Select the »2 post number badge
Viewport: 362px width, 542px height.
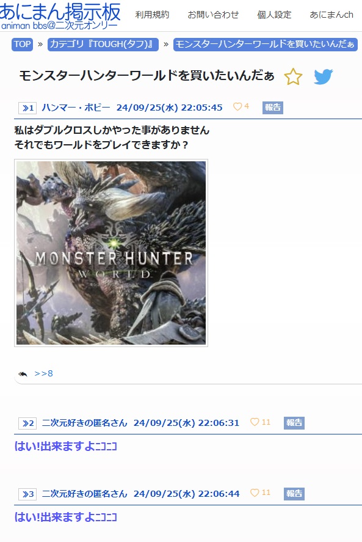pos(27,423)
